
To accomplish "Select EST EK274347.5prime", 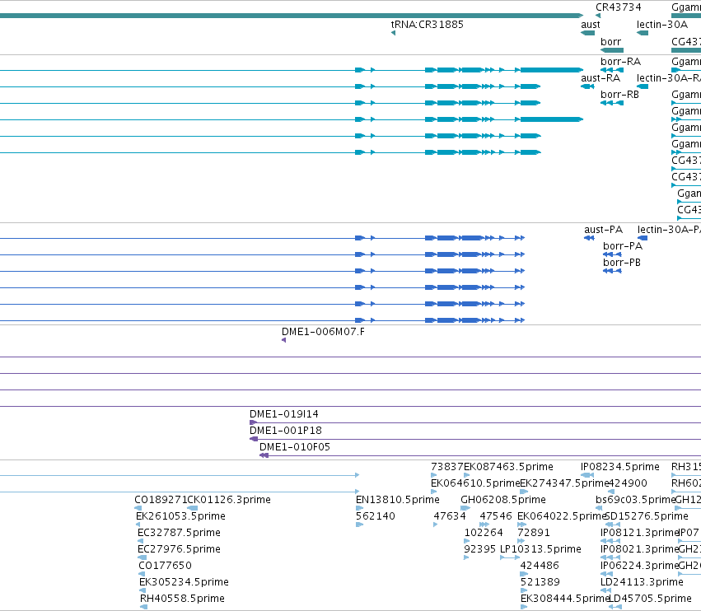I will (564, 483).
